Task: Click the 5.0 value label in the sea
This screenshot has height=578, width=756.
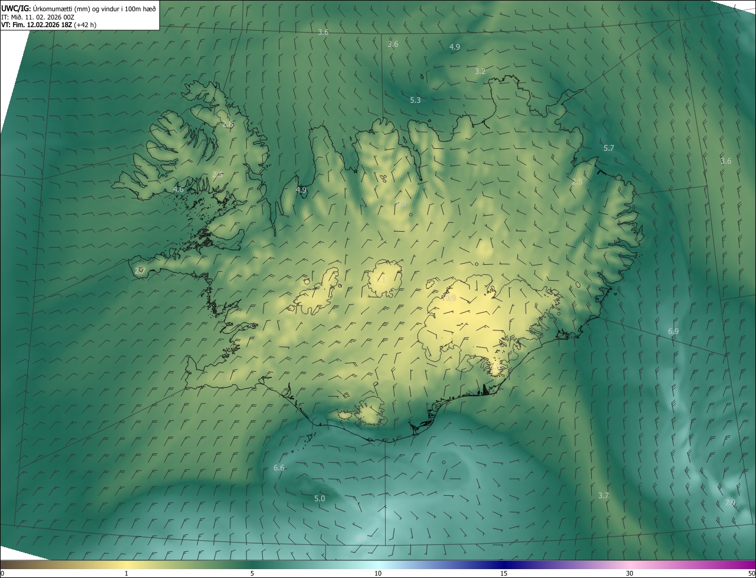Action: coord(320,499)
